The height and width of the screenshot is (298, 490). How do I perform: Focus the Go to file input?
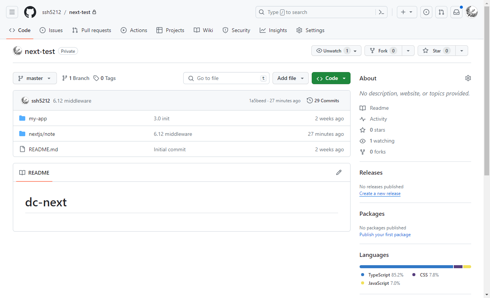226,78
